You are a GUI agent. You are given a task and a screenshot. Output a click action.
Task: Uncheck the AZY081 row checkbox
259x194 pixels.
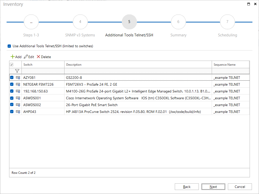12,77
